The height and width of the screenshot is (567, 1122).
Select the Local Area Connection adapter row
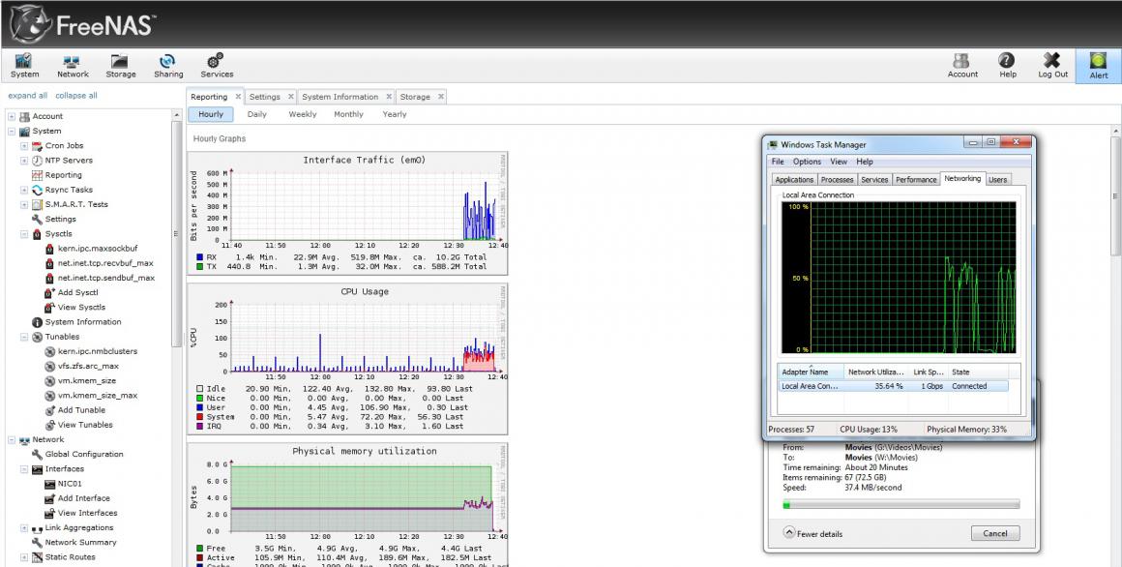[893, 386]
